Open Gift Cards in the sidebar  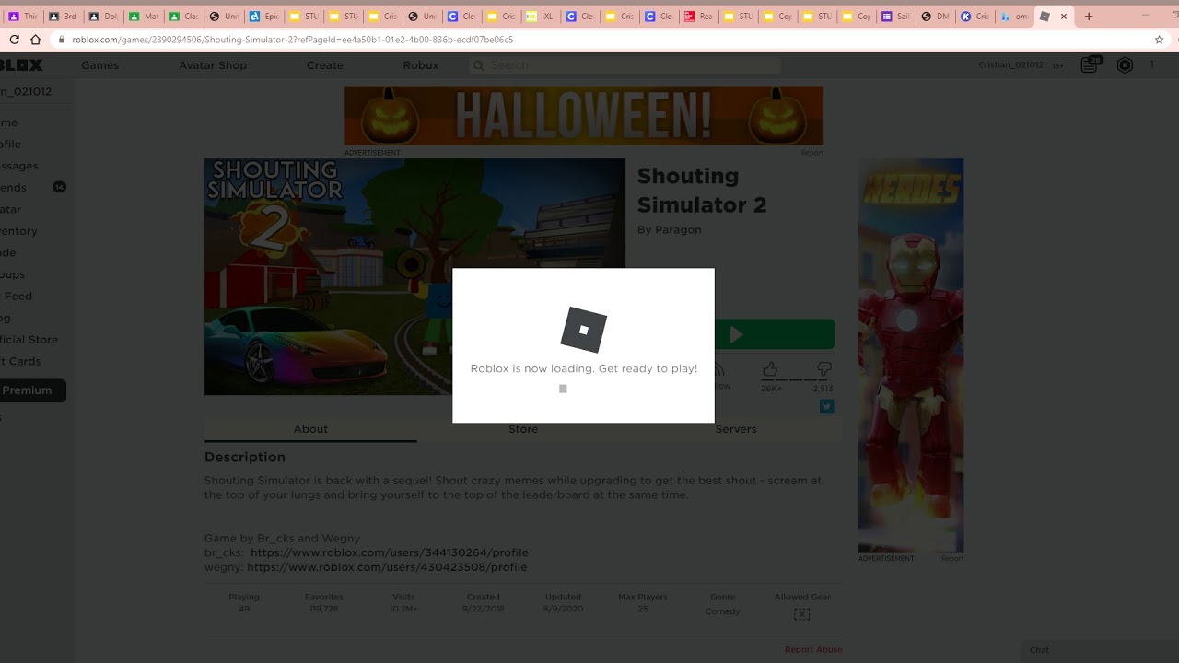(x=20, y=361)
